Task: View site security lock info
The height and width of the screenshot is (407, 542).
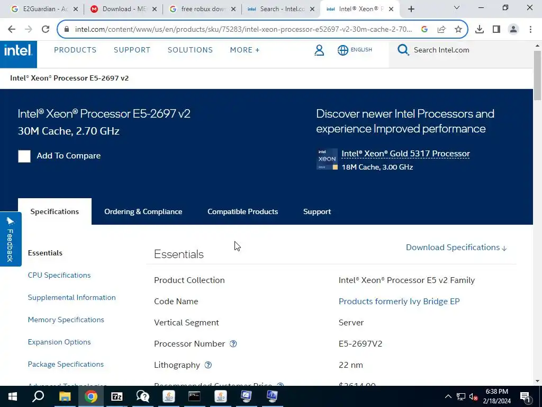Action: pos(67,30)
